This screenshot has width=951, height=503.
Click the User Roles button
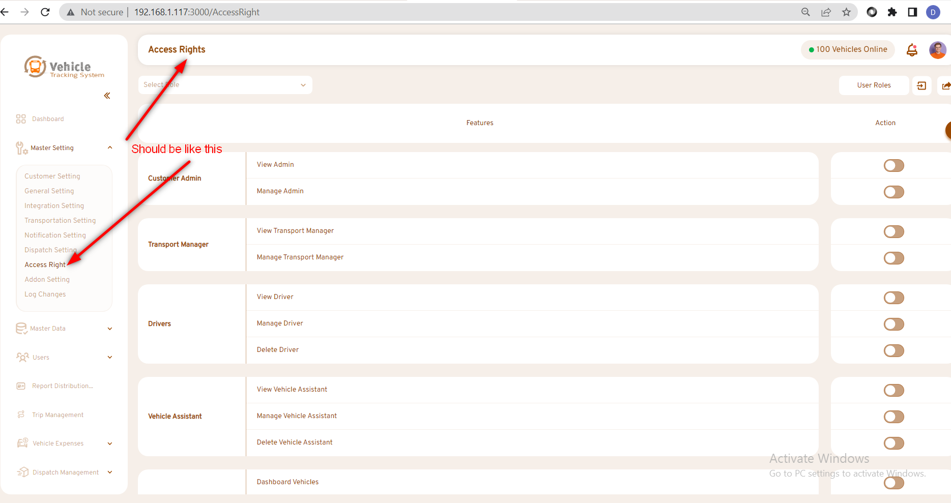(874, 85)
